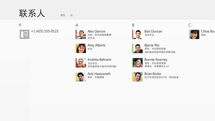
Task: Click the name Bonnie Kearney
Action: coord(156,60)
